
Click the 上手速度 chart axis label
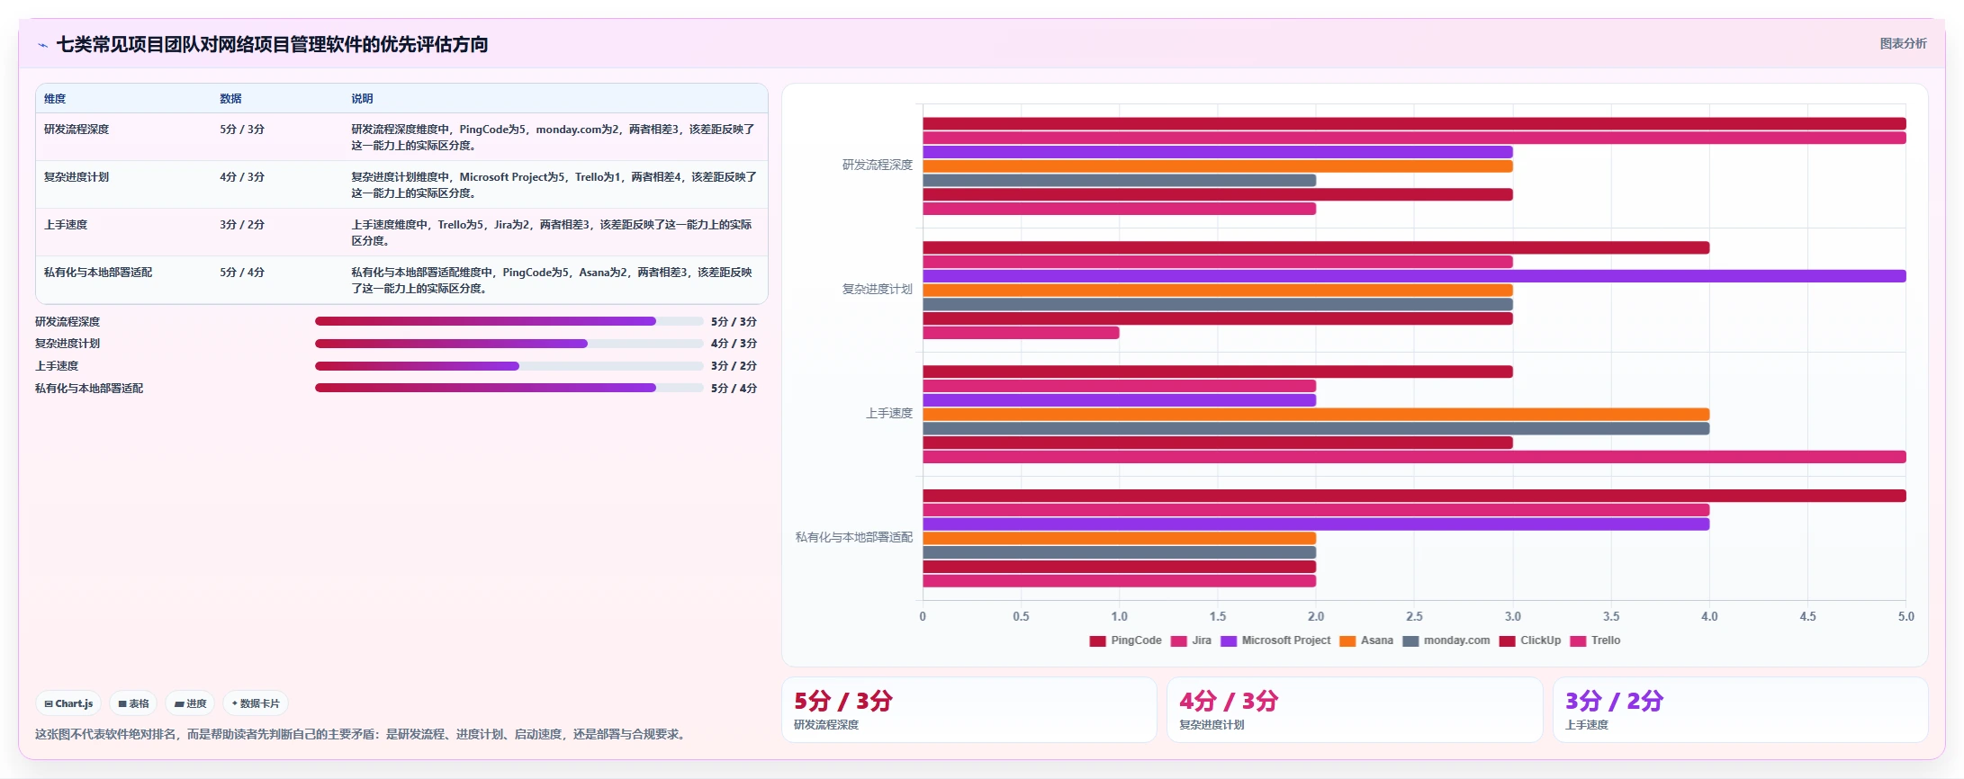(x=889, y=414)
